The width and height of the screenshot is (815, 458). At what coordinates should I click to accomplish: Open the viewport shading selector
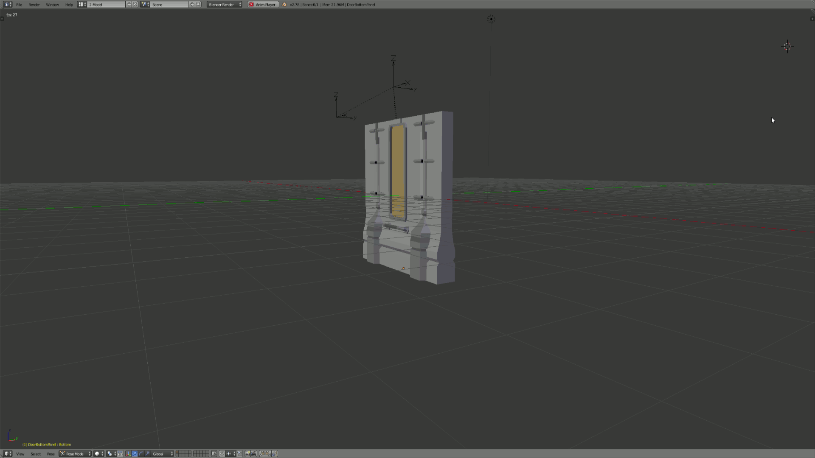pyautogui.click(x=98, y=454)
